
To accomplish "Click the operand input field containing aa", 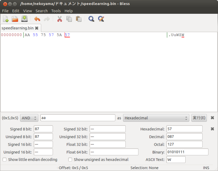I will (78, 118).
